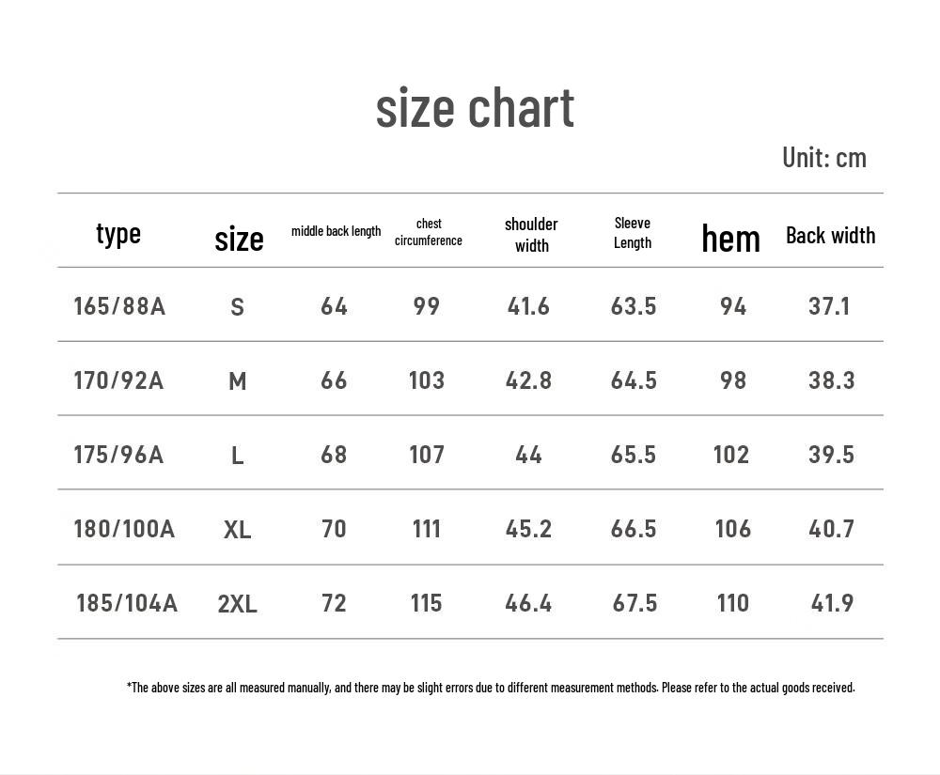Screen dimensions: 940x775
Task: Click the 2XL size cell
Action: pos(238,604)
